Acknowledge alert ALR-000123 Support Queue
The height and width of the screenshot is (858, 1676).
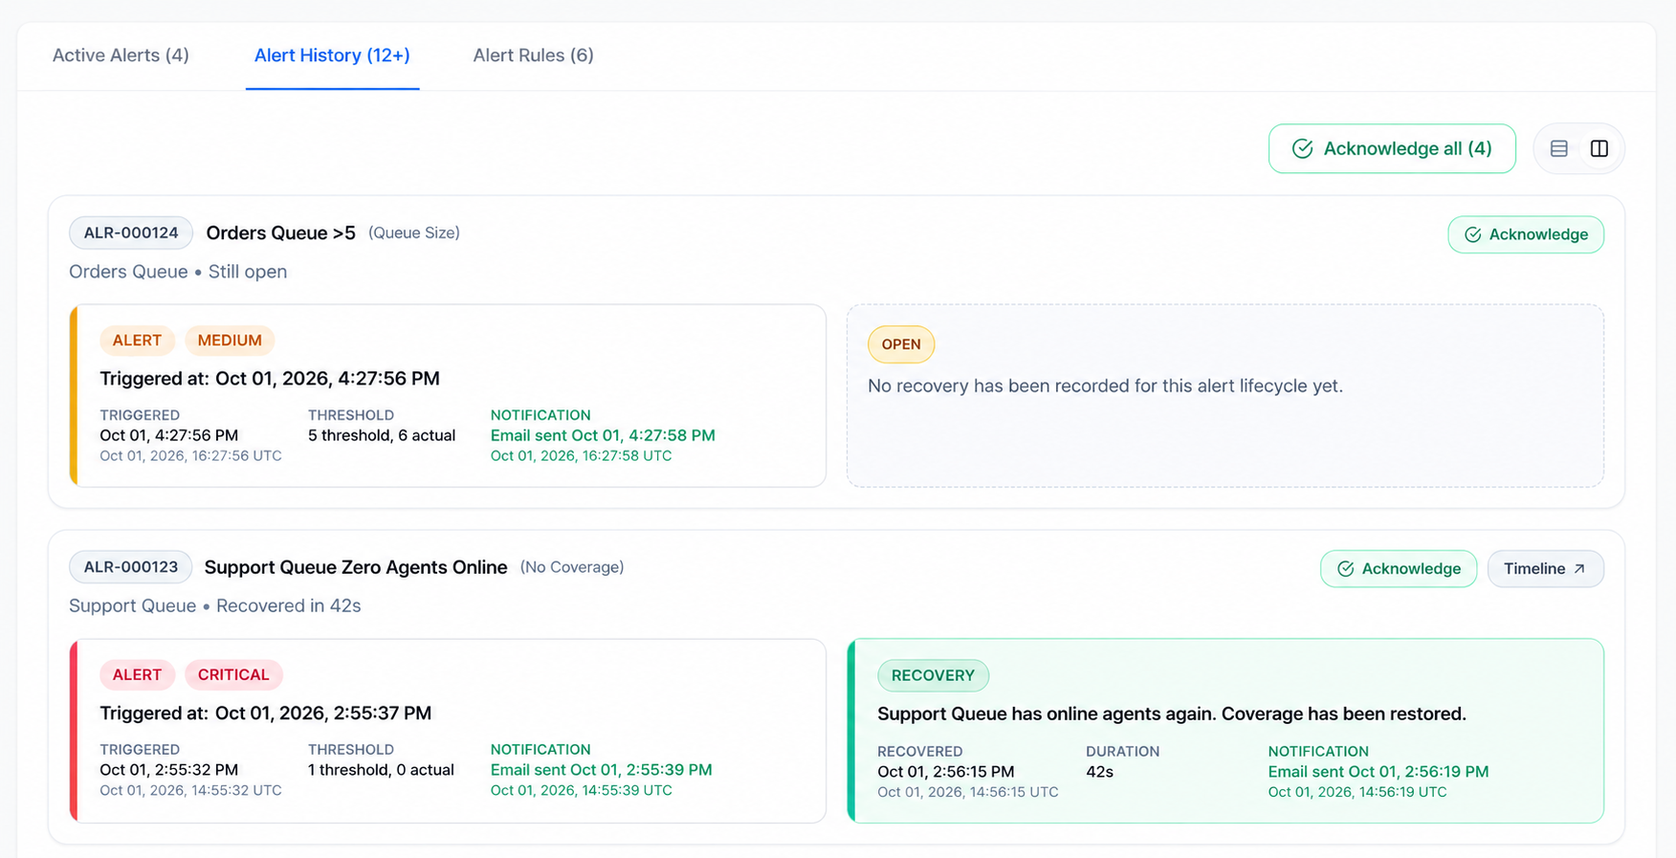tap(1399, 568)
